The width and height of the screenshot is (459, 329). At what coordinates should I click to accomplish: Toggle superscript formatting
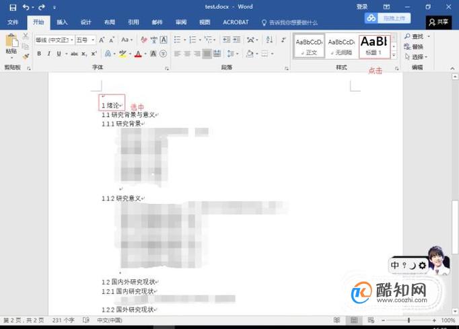point(94,54)
